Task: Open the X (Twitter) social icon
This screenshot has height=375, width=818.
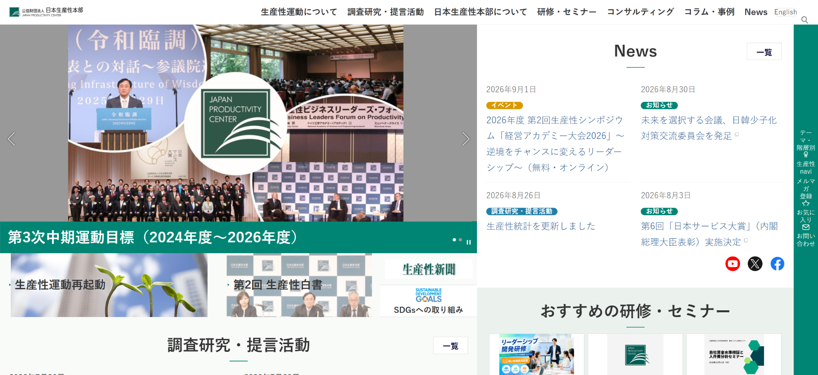Action: [755, 264]
